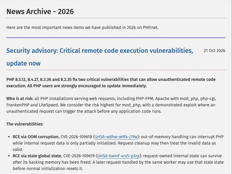Open the GHSA-6wmf-4rv5-p3rp advisory link

point(118,156)
